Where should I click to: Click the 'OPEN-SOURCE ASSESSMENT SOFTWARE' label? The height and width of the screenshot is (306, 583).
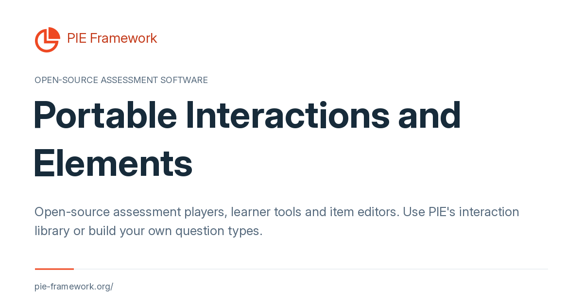(121, 80)
